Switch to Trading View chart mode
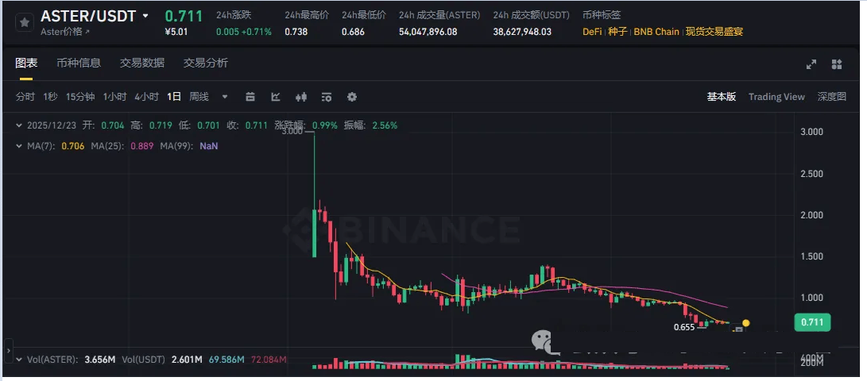The width and height of the screenshot is (867, 381). pyautogui.click(x=776, y=97)
